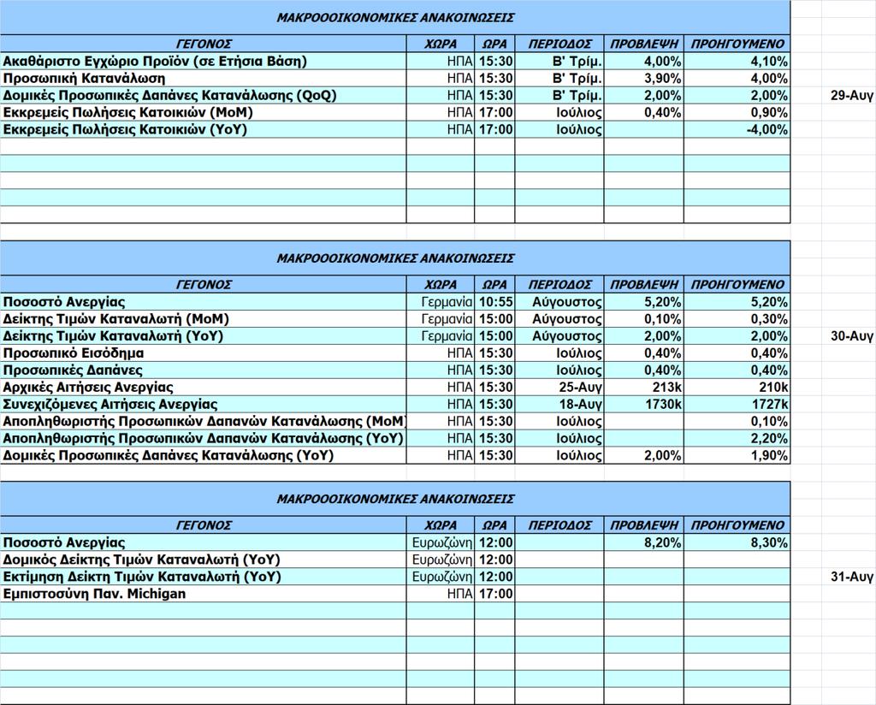This screenshot has height=705, width=876.
Task: Select 'Εκκρεμείς Πωλήσεις Κατοικιών (YoY)' cell
Action: 204,129
